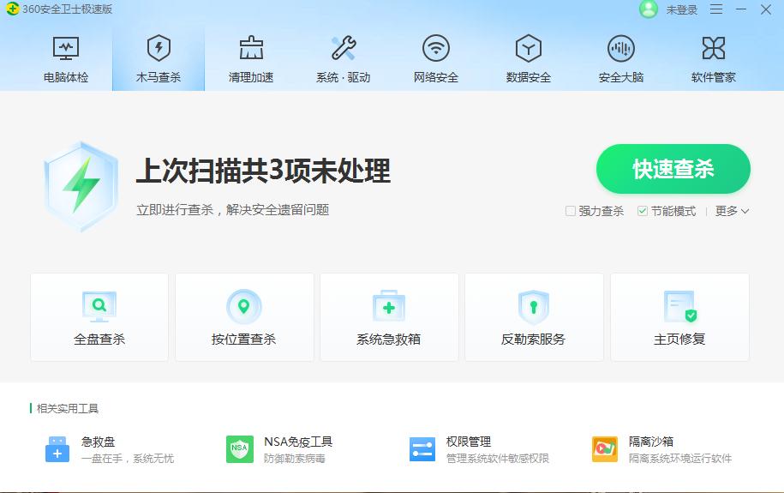Click the 隔离沙箱 title text
784x493 pixels.
(x=651, y=442)
